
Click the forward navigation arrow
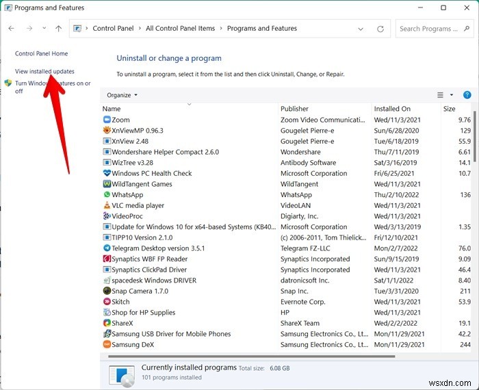pos(29,29)
